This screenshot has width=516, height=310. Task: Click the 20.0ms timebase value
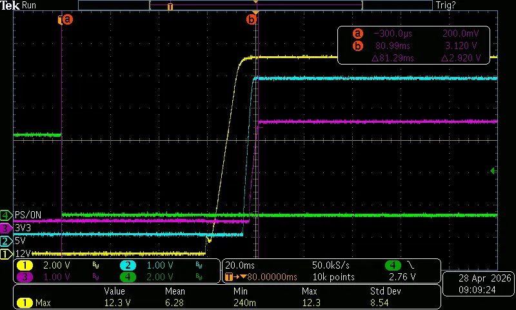[240, 265]
